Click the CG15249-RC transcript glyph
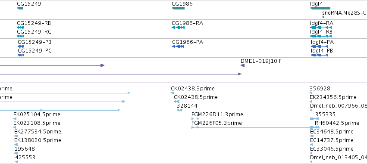 coord(21,36)
